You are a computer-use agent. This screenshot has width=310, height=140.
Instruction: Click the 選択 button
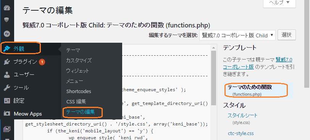[x=286, y=35]
